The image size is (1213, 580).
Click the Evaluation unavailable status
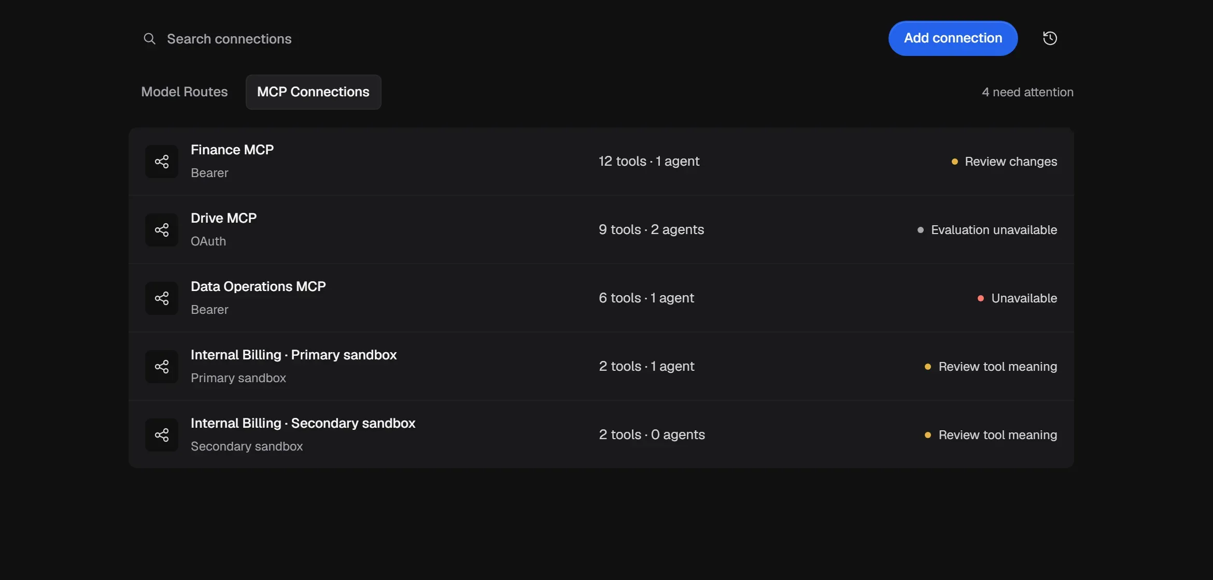click(987, 230)
